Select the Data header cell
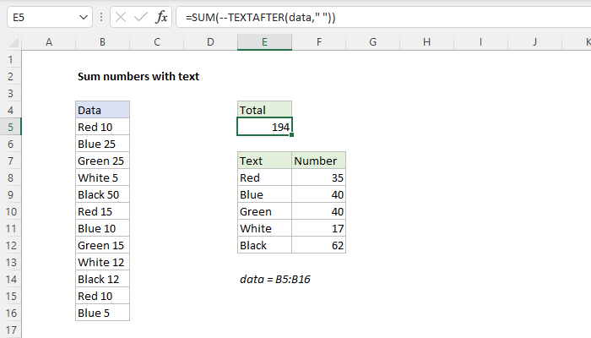Image resolution: width=591 pixels, height=338 pixels. point(101,110)
